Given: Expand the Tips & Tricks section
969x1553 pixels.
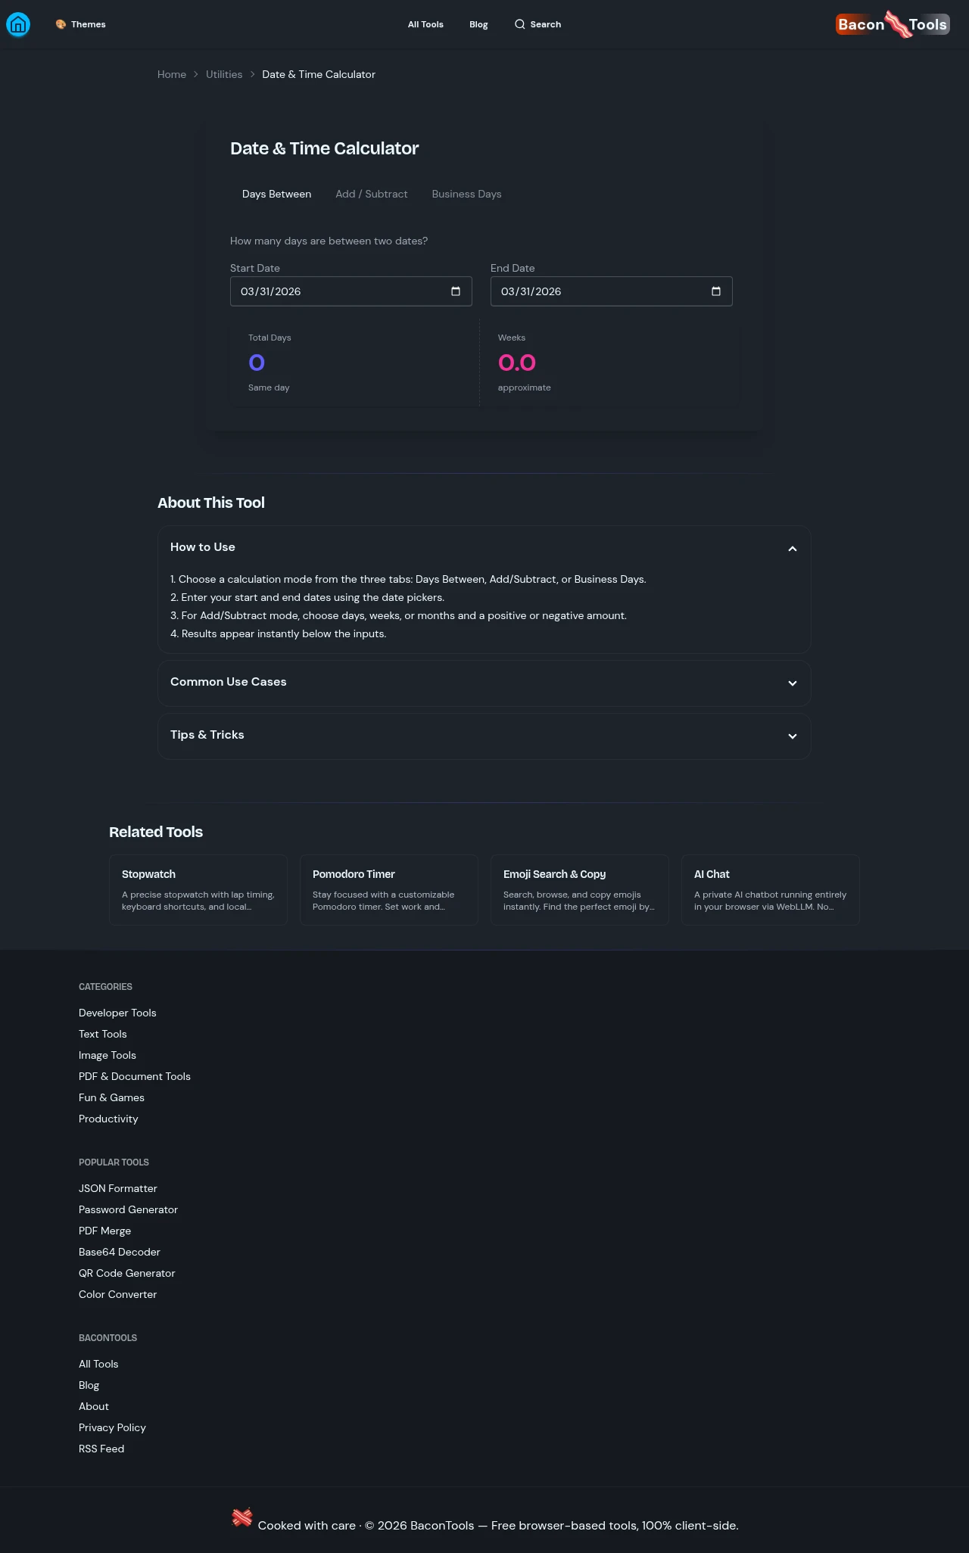Looking at the screenshot, I should pos(792,736).
